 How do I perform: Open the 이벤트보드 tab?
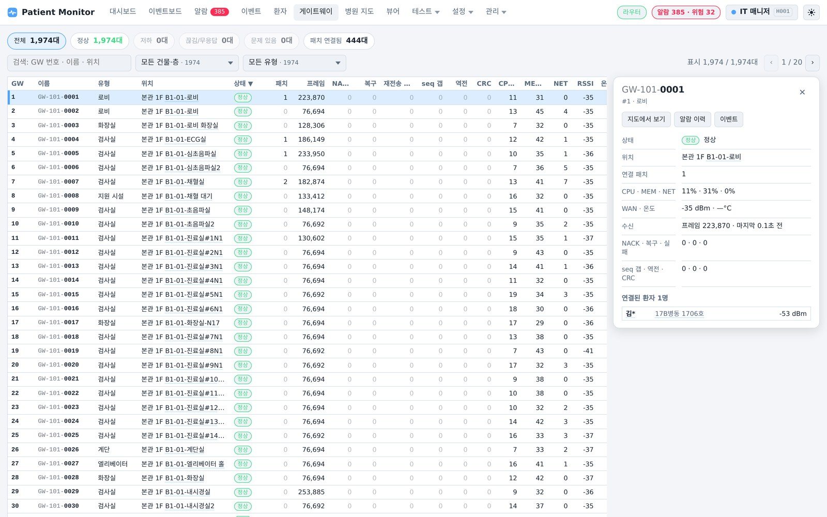[x=165, y=11]
